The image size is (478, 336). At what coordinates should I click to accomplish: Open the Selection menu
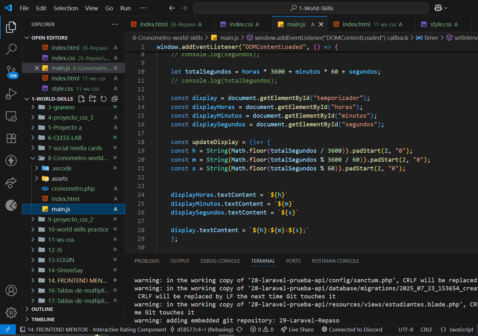click(x=65, y=8)
